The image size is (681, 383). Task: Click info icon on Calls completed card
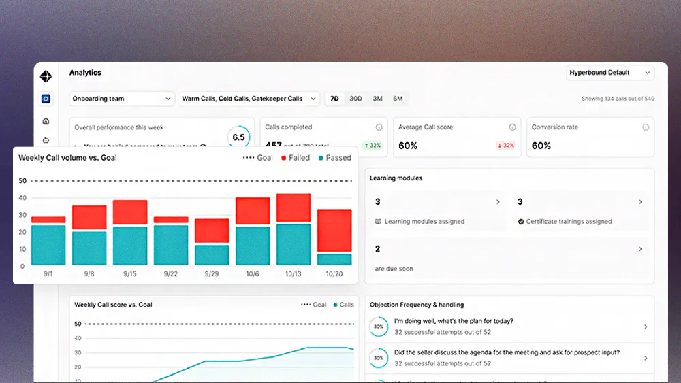pos(379,127)
